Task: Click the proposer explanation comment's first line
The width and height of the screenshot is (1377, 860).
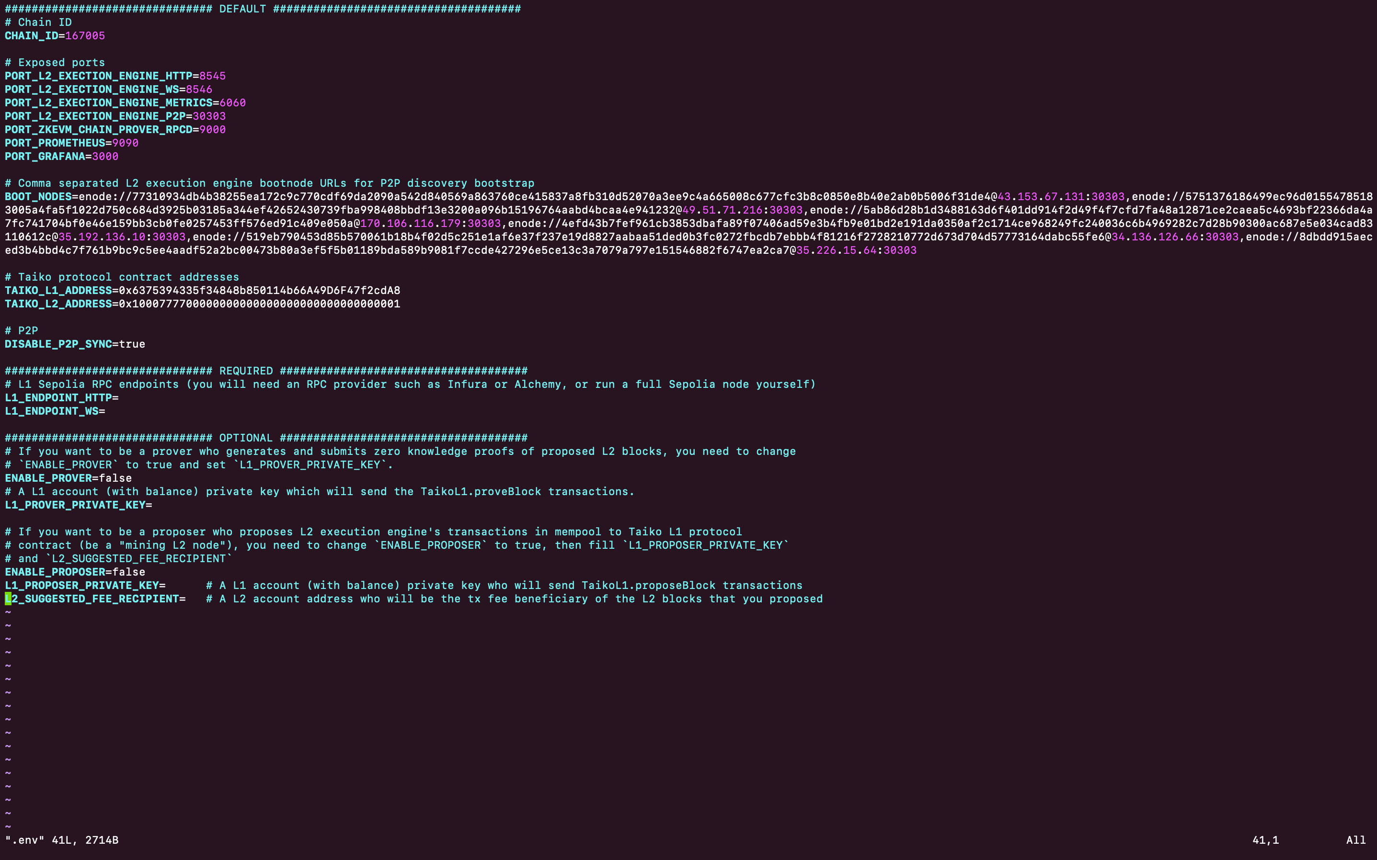Action: (373, 532)
